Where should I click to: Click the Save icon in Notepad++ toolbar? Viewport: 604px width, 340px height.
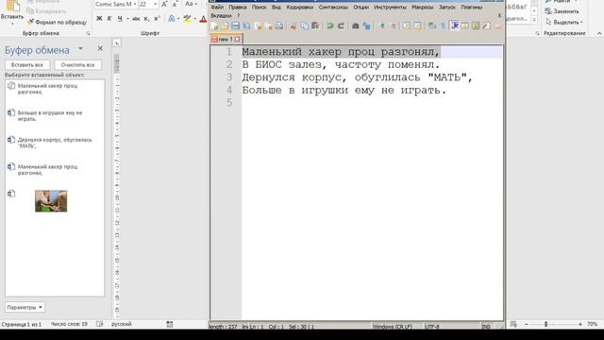tap(235, 25)
